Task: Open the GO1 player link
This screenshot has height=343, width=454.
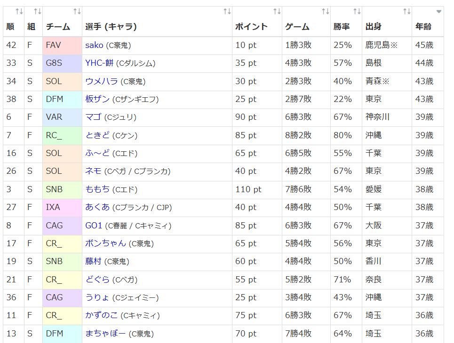Action: 94,226
